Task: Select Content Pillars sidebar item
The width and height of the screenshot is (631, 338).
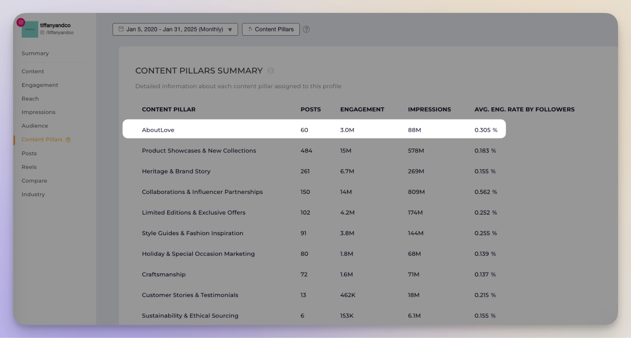Action: (x=42, y=140)
